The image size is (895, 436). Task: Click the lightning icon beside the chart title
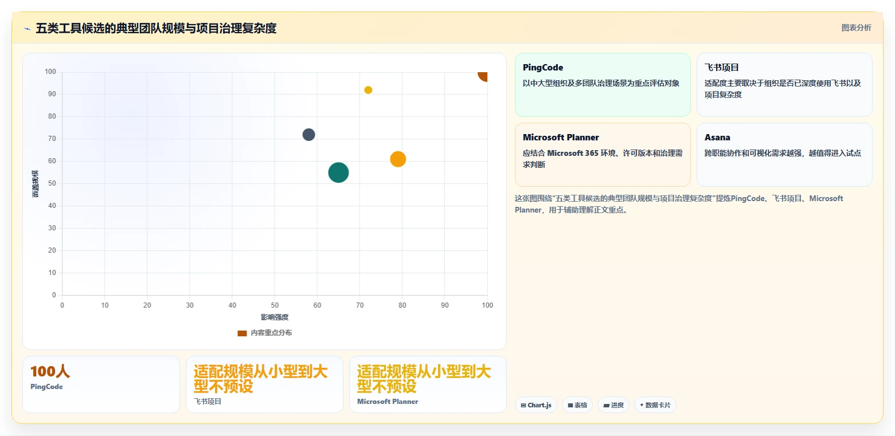click(x=27, y=29)
